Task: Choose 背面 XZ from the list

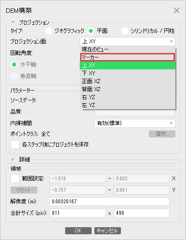Action: click(128, 89)
